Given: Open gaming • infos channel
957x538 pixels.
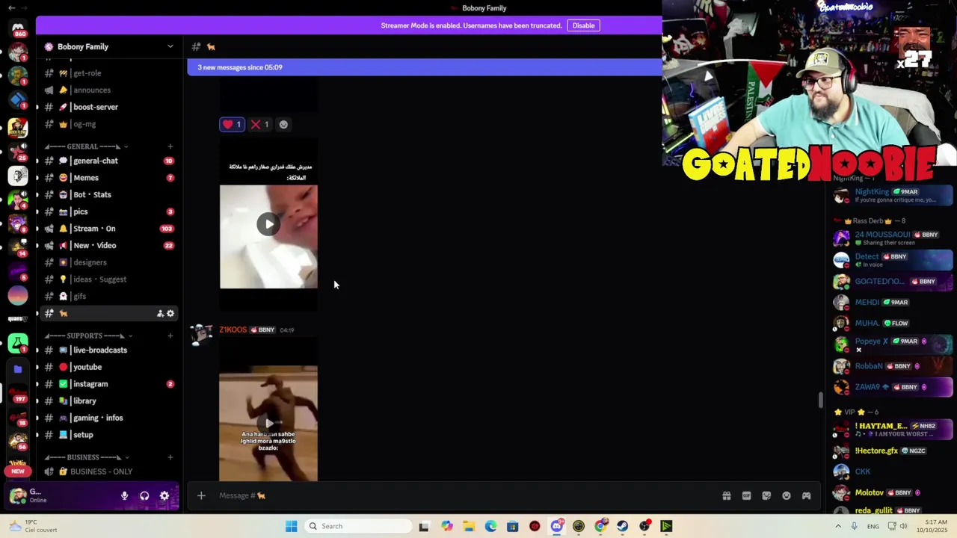Looking at the screenshot, I should [109, 418].
